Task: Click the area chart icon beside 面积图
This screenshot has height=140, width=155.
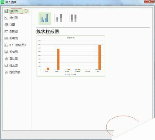Action: point(6,38)
